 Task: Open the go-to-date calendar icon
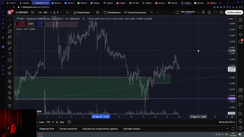(69, 122)
